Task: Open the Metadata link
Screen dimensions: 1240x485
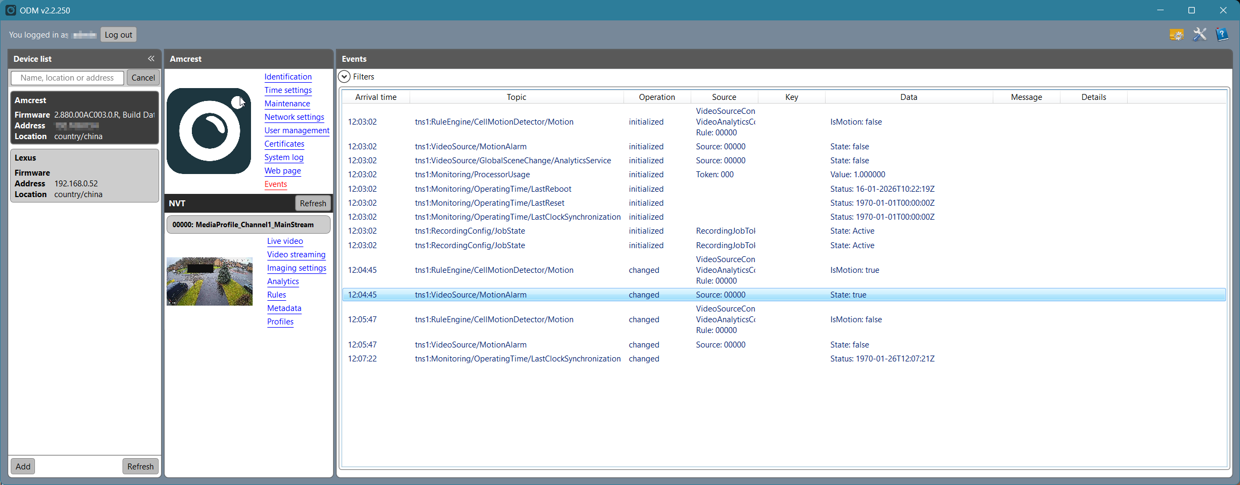Action: pyautogui.click(x=284, y=308)
